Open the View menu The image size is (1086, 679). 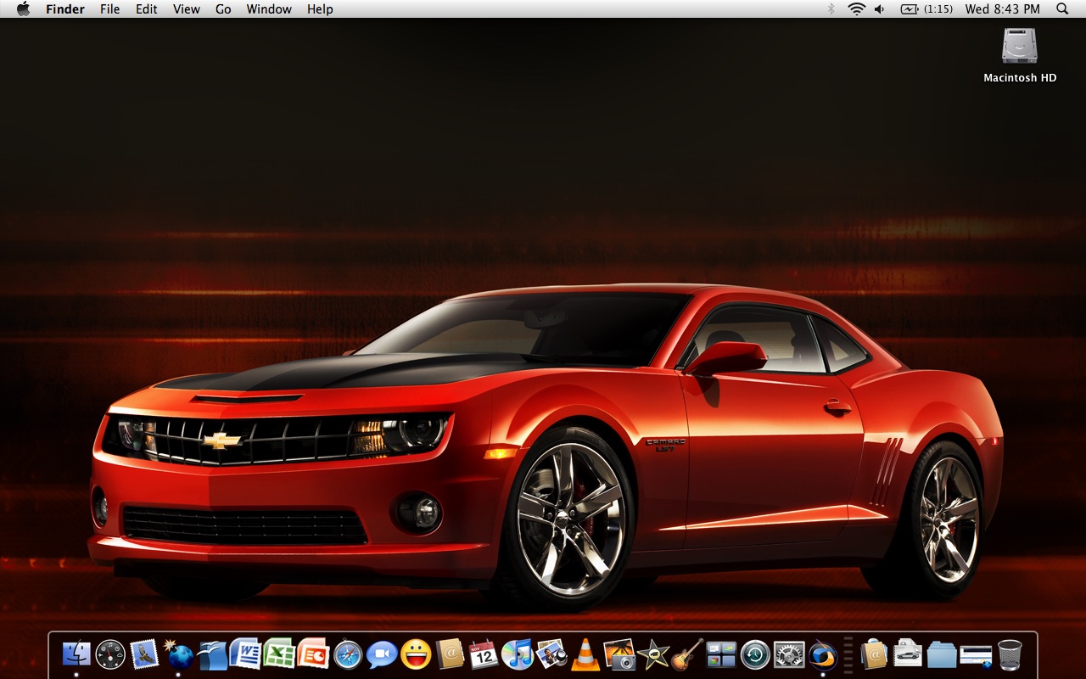[x=187, y=9]
